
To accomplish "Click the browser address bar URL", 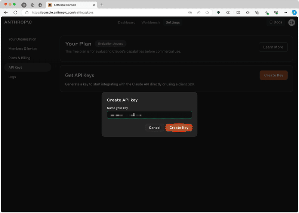I will (x=62, y=13).
